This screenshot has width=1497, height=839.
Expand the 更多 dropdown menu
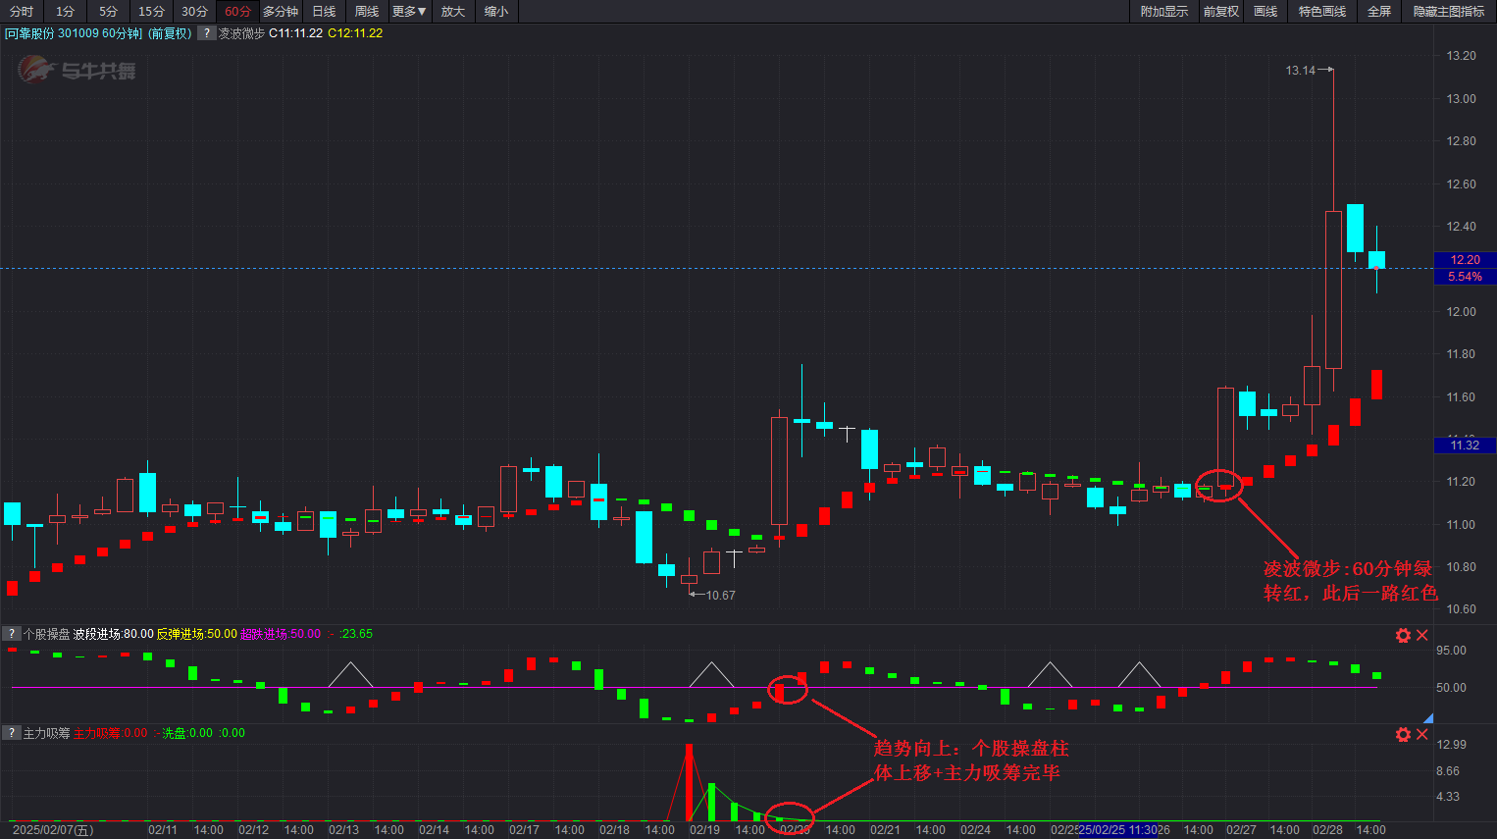coord(410,11)
